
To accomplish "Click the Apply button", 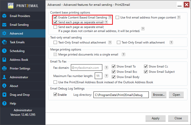I will [x=156, y=118].
